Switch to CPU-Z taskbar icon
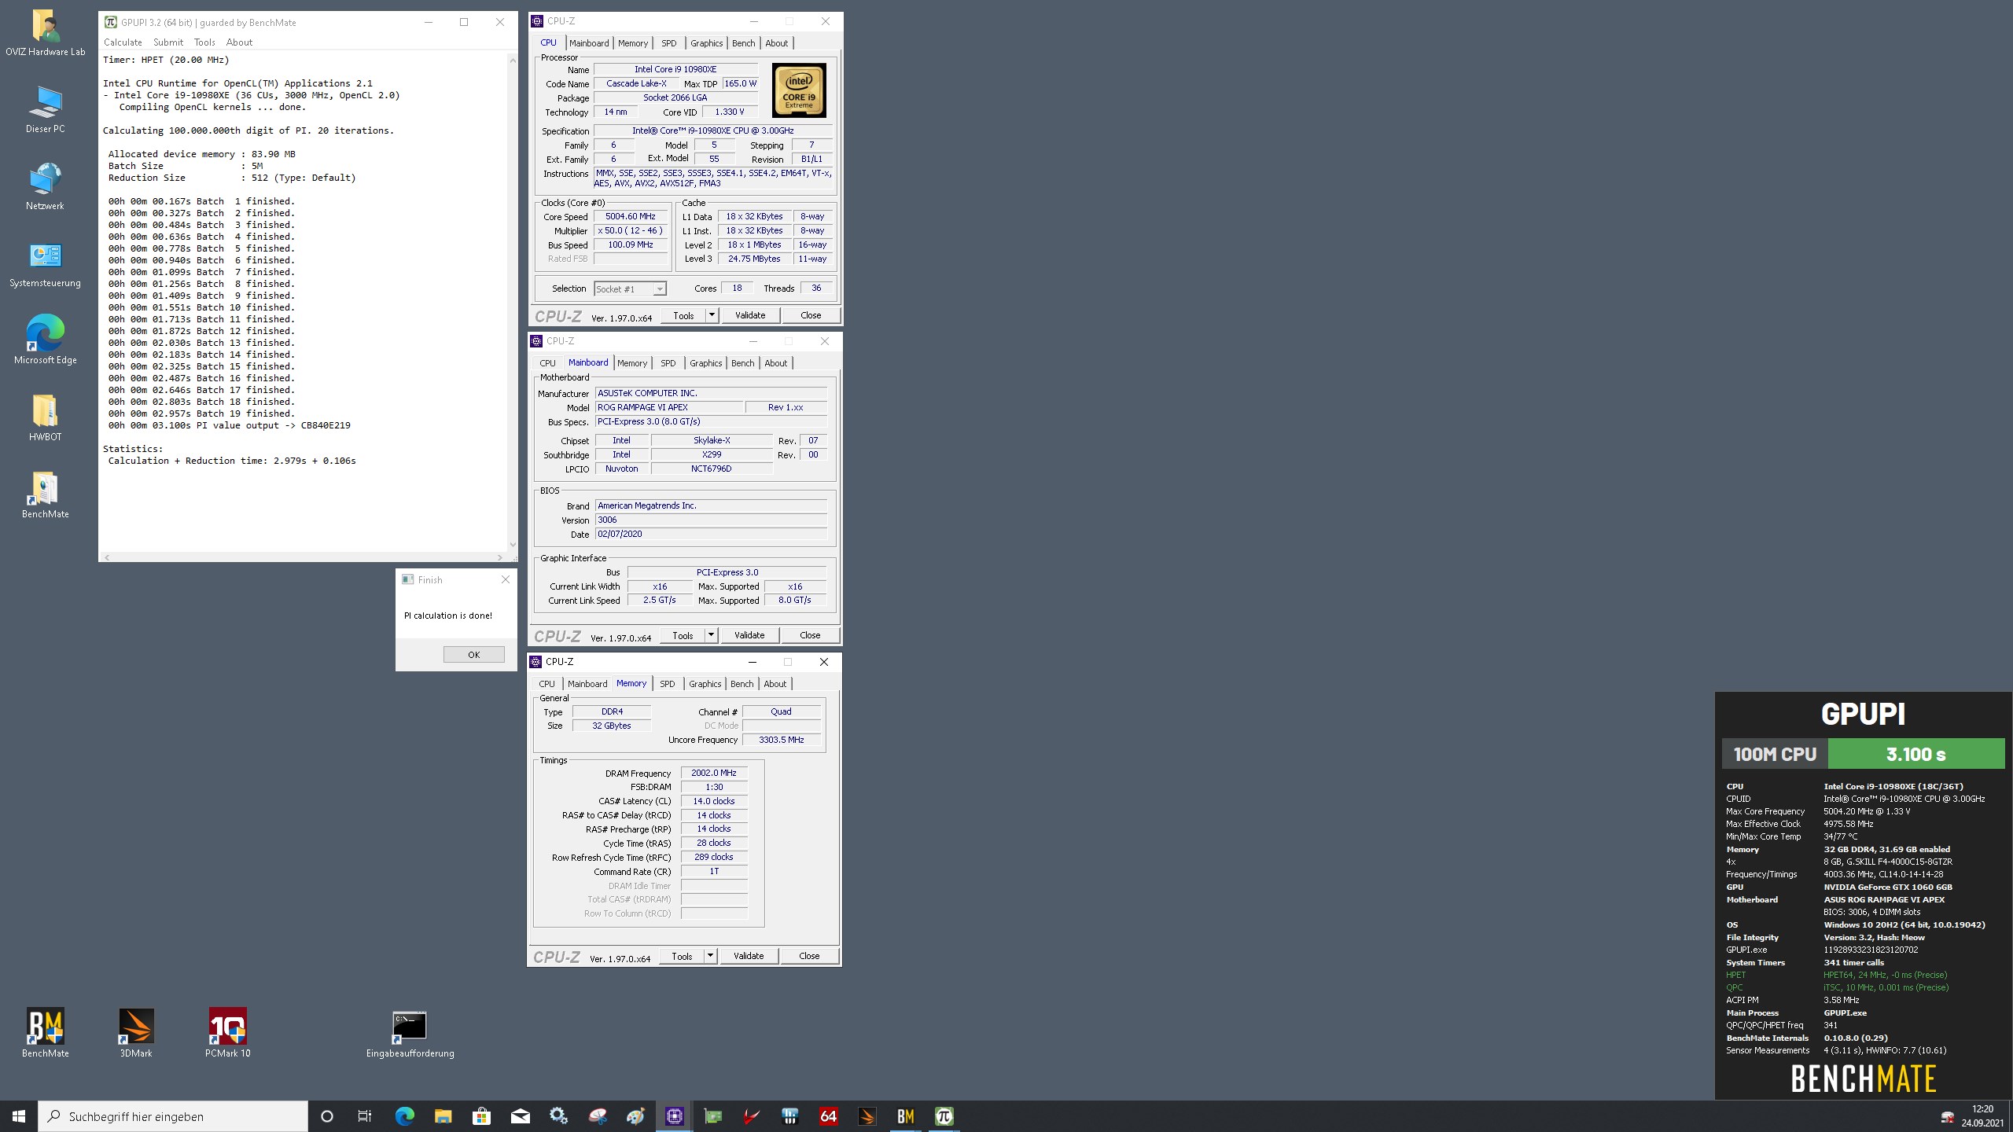Screen dimensions: 2013x1132 coord(674,1116)
